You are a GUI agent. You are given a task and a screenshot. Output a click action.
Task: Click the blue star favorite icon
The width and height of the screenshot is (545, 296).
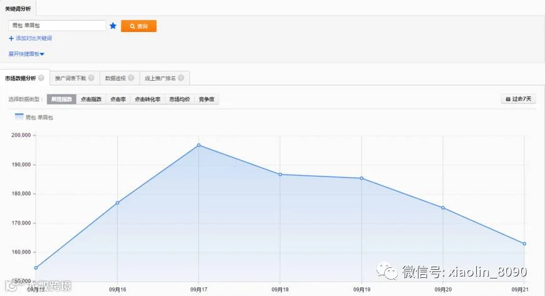113,26
